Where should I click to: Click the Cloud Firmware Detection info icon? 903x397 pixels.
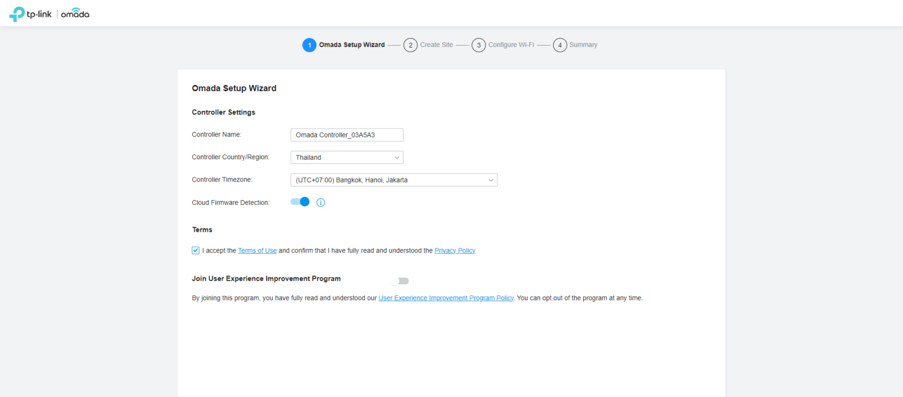(320, 203)
